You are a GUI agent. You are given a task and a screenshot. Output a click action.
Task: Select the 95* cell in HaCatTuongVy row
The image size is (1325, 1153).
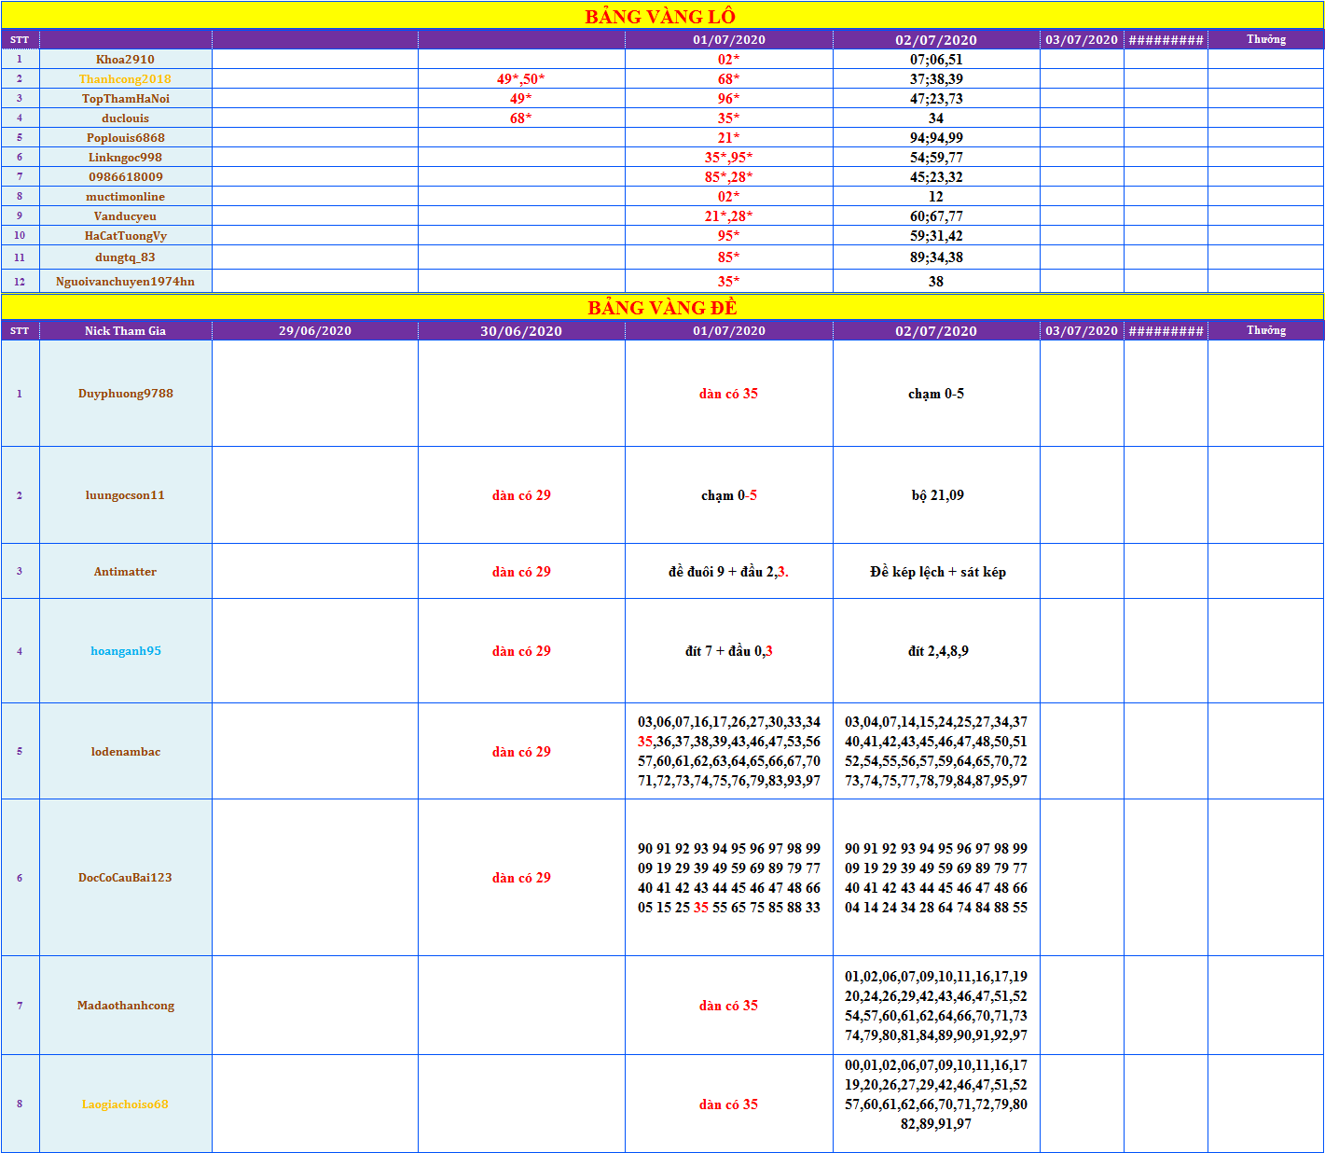(729, 235)
